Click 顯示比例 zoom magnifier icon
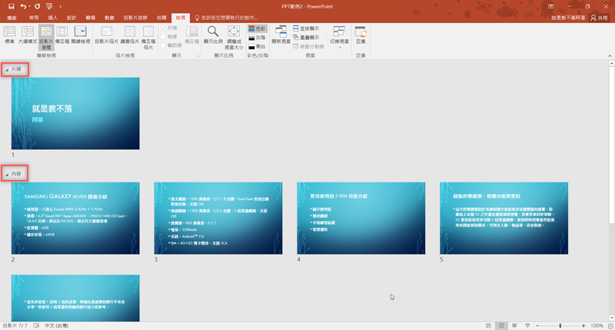615x330 pixels. [213, 35]
